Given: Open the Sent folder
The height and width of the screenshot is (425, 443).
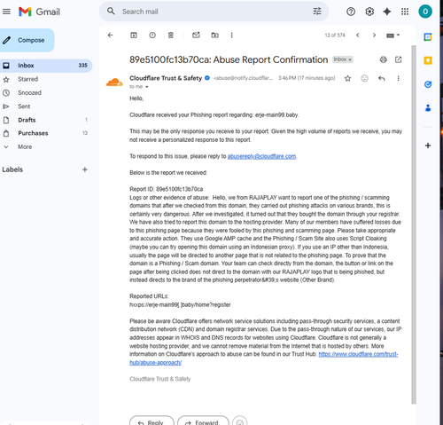Looking at the screenshot, I should (24, 106).
